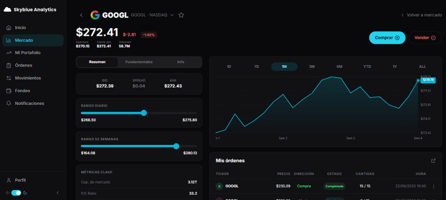Click the Compra direction cell

tap(304, 187)
